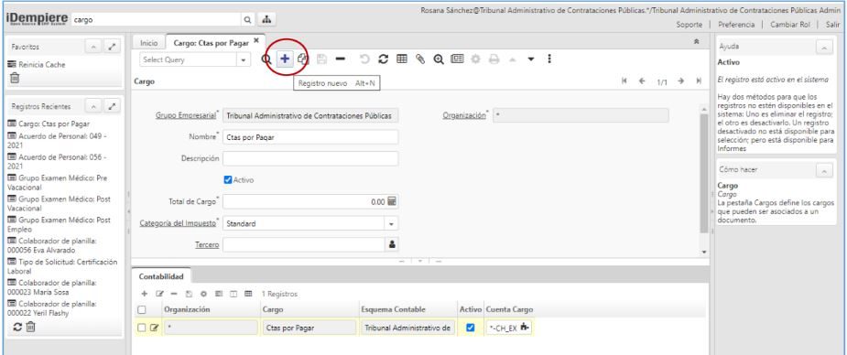
Task: Click the zoom across icon
Action: click(x=438, y=59)
